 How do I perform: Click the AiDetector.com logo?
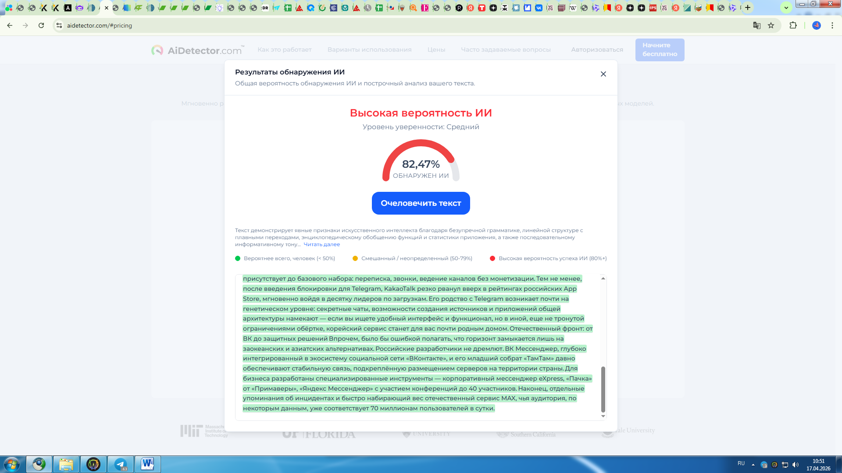pos(197,50)
